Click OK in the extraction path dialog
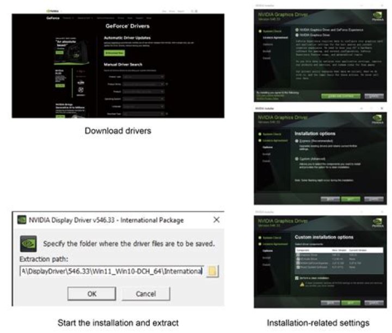The image size is (392, 333). tap(91, 293)
